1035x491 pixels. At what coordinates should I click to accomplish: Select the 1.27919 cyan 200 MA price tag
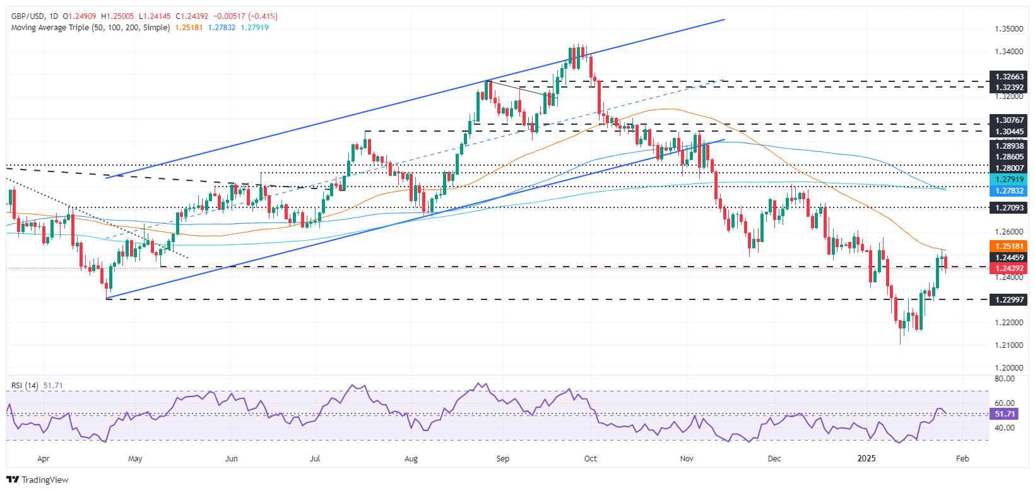(1010, 180)
